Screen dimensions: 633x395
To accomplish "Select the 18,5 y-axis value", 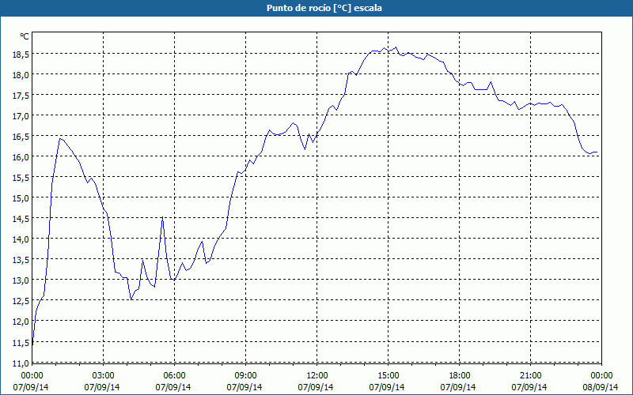I will point(21,54).
